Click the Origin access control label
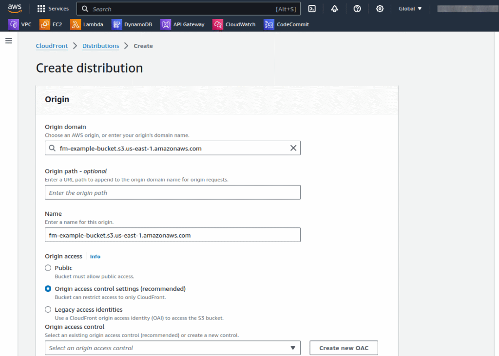 point(75,327)
